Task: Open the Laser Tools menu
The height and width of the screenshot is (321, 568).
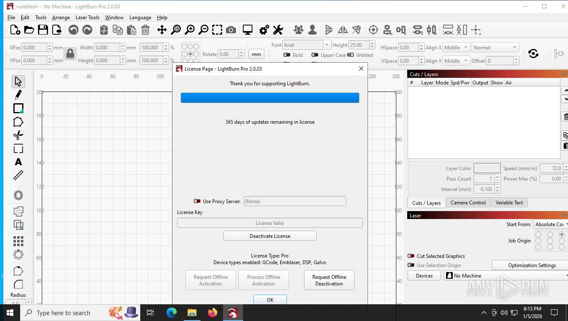Action: click(87, 18)
